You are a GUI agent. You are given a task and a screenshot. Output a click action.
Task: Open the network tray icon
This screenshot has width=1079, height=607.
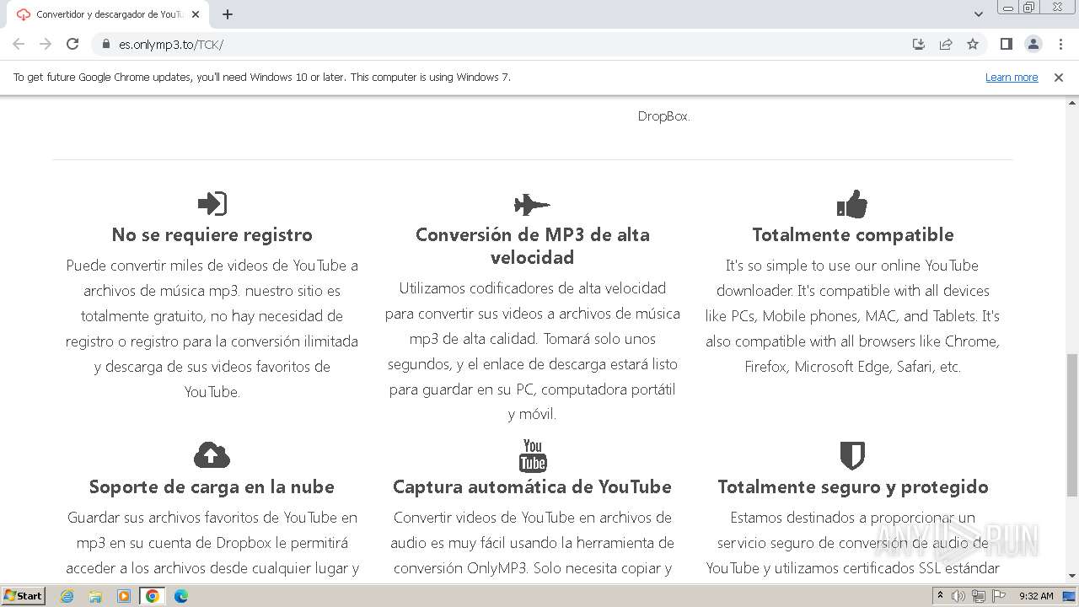979,596
